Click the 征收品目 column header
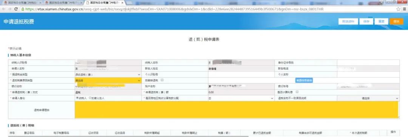 pos(120,132)
